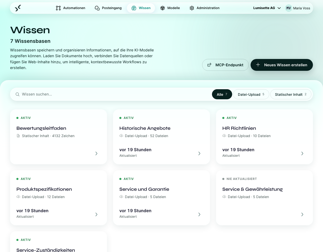Click the cloud icon under Service & Gewährleistung
323x252 pixels.
point(224,197)
